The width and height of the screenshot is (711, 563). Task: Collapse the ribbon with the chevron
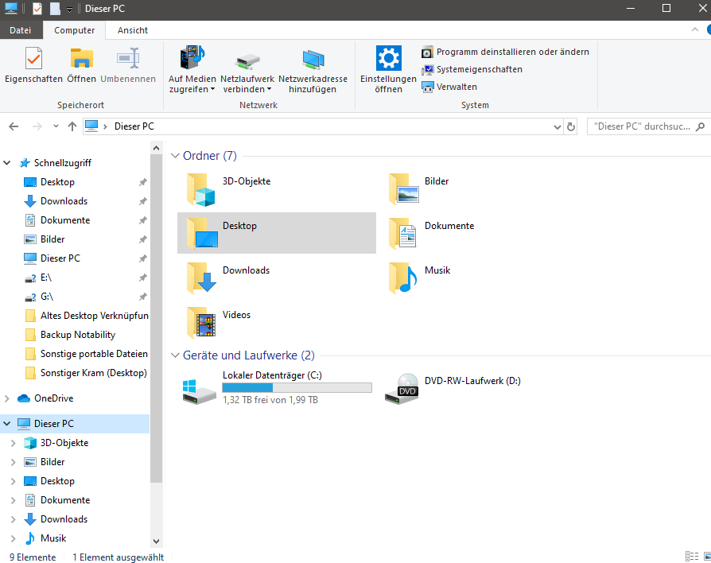pyautogui.click(x=694, y=30)
